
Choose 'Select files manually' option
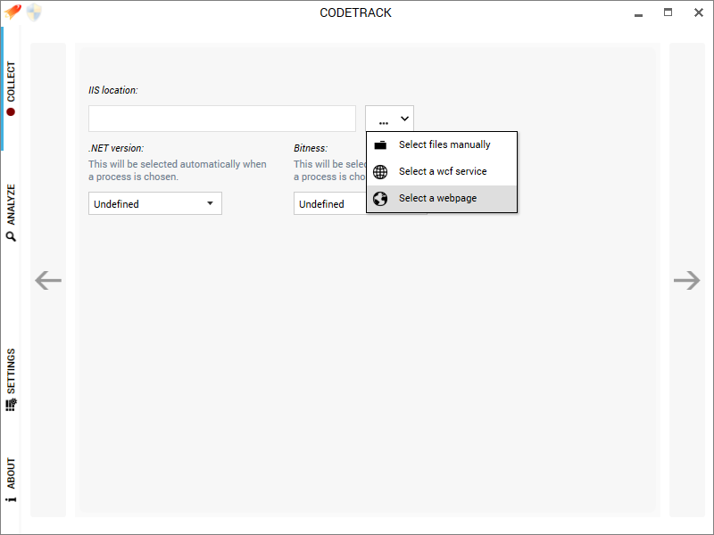442,144
